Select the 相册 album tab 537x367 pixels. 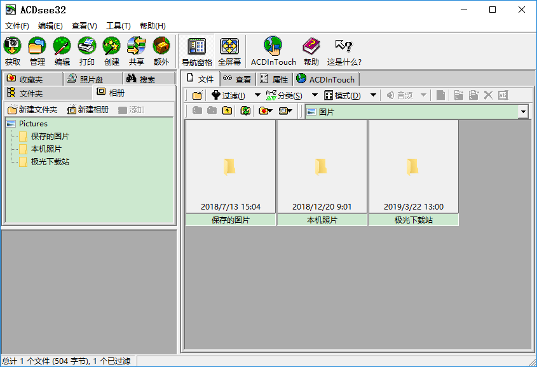coord(134,93)
